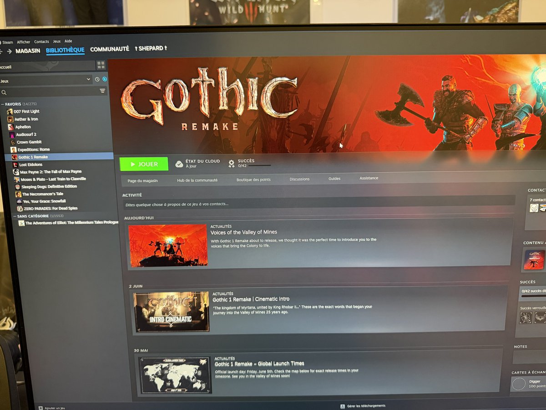Screen dimensions: 546x410
Task: Click the 007 First Light game icon
Action: 10,112
